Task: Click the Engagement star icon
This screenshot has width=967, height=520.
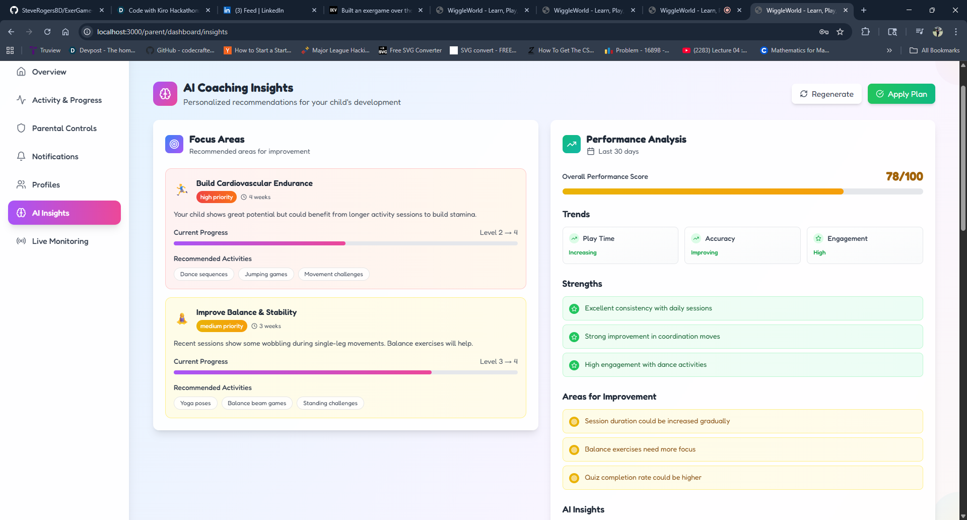Action: point(818,238)
